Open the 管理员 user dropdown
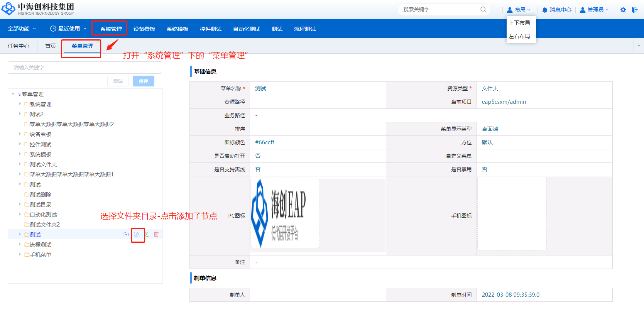 [x=595, y=10]
